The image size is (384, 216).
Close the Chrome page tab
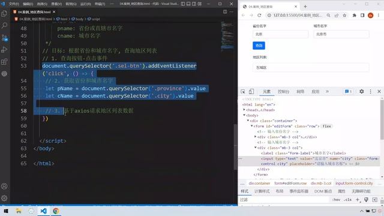pos(296,7)
